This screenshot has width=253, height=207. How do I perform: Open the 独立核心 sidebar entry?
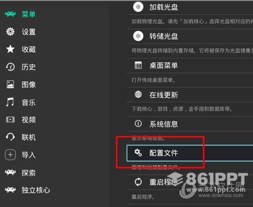(x=27, y=190)
